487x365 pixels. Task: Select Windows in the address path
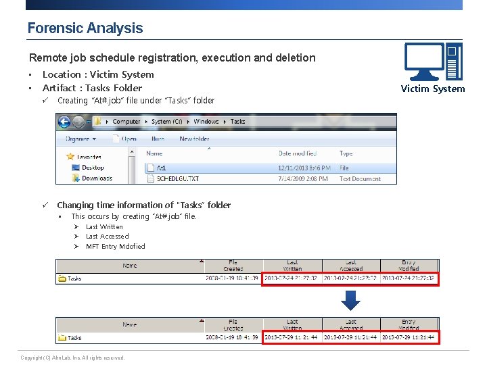tap(206, 122)
